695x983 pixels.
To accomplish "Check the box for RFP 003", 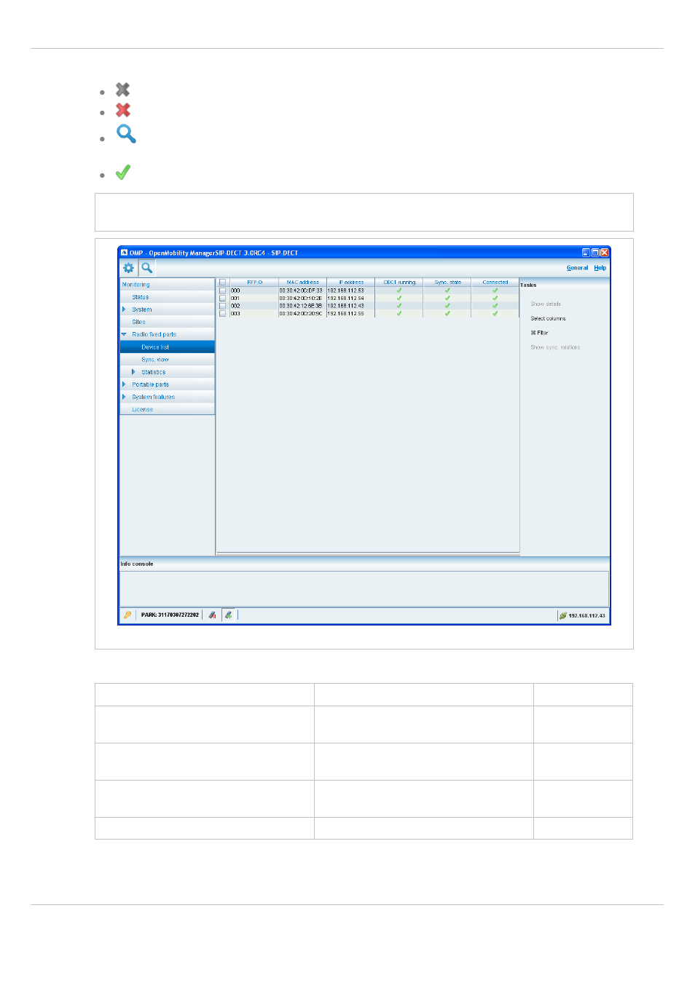I will coord(223,314).
